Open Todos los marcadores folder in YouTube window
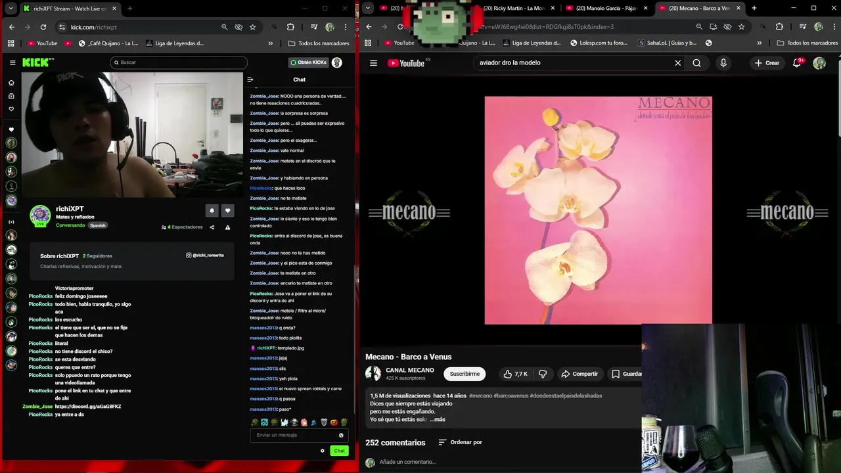This screenshot has height=473, width=841. pyautogui.click(x=807, y=43)
